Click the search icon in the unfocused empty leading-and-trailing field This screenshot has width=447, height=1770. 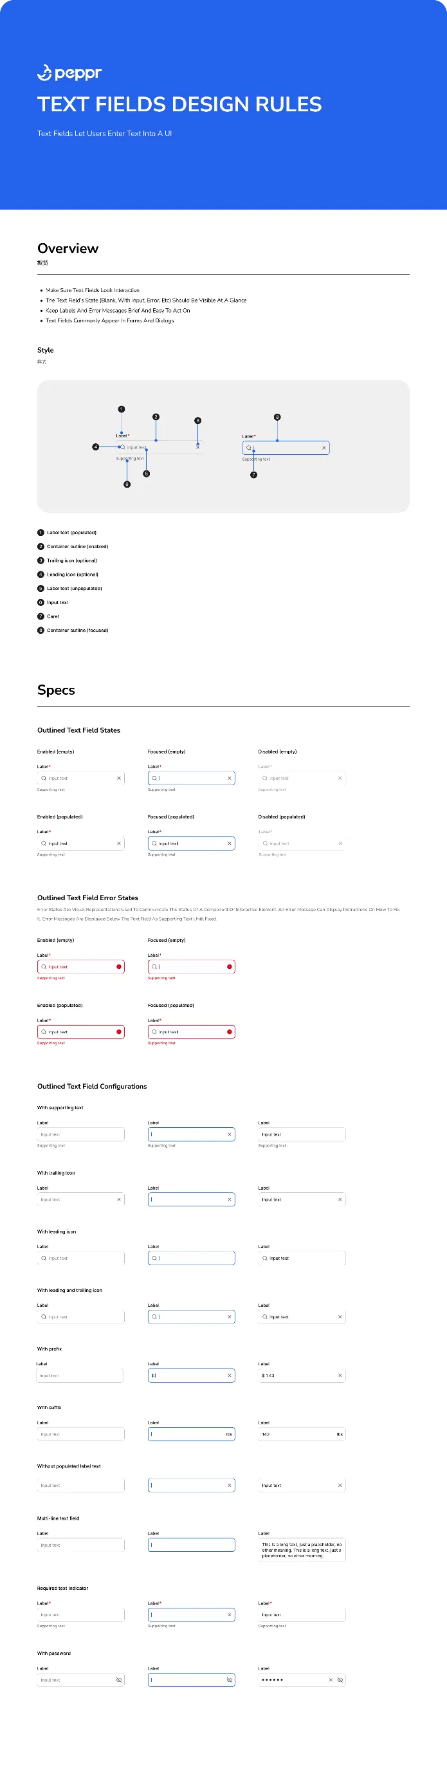[x=44, y=1317]
